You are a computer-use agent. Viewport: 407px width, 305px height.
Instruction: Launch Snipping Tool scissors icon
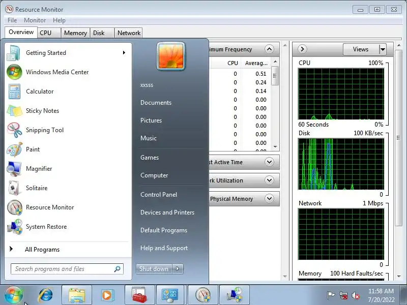pos(15,130)
